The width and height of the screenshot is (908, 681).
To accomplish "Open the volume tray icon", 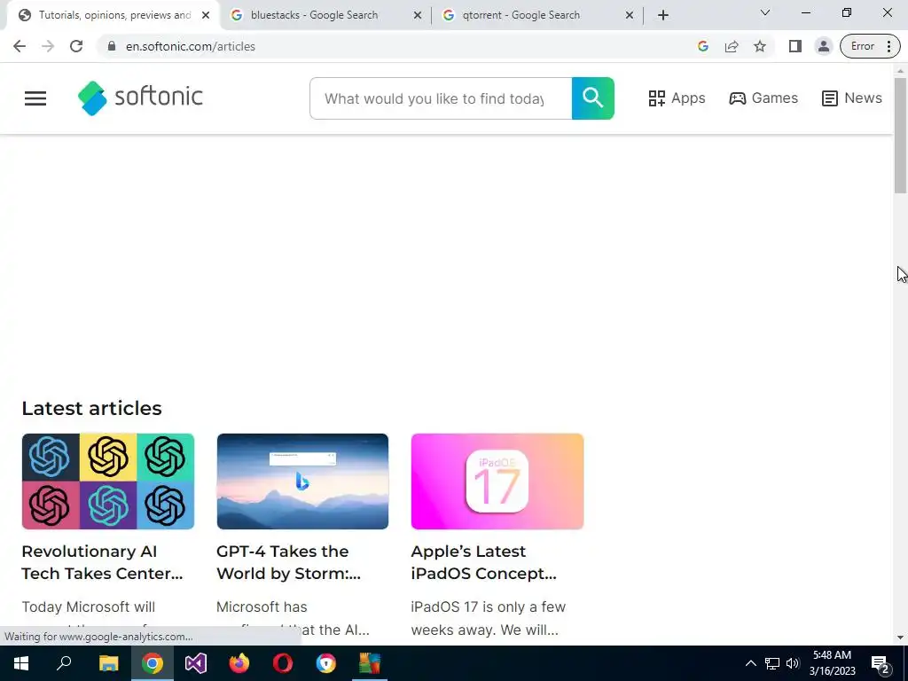I will click(x=793, y=663).
